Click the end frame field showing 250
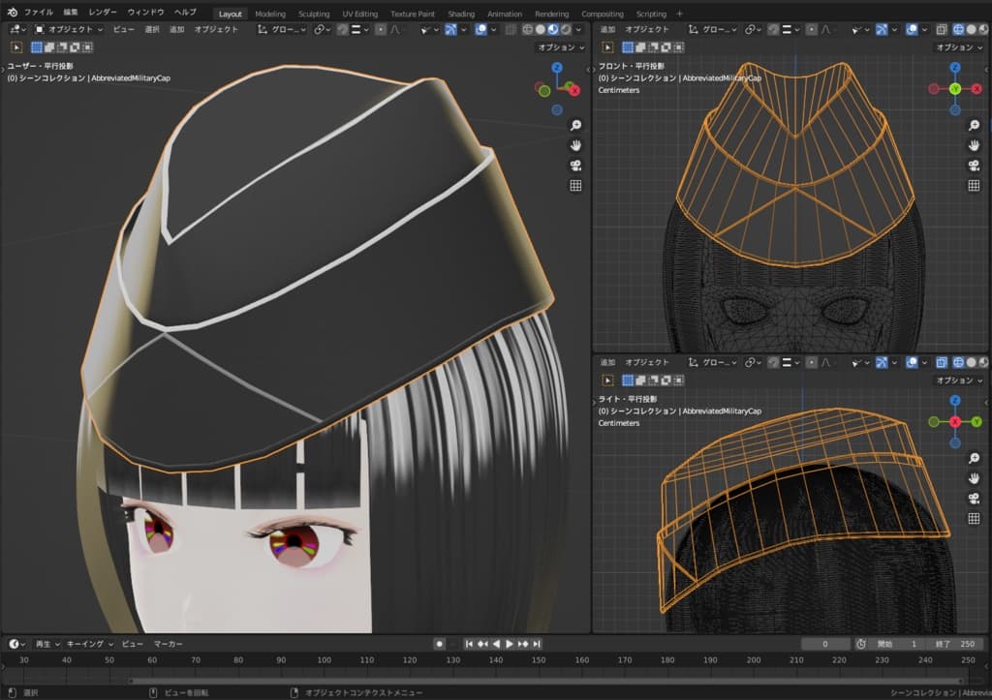The height and width of the screenshot is (700, 992). click(x=959, y=644)
